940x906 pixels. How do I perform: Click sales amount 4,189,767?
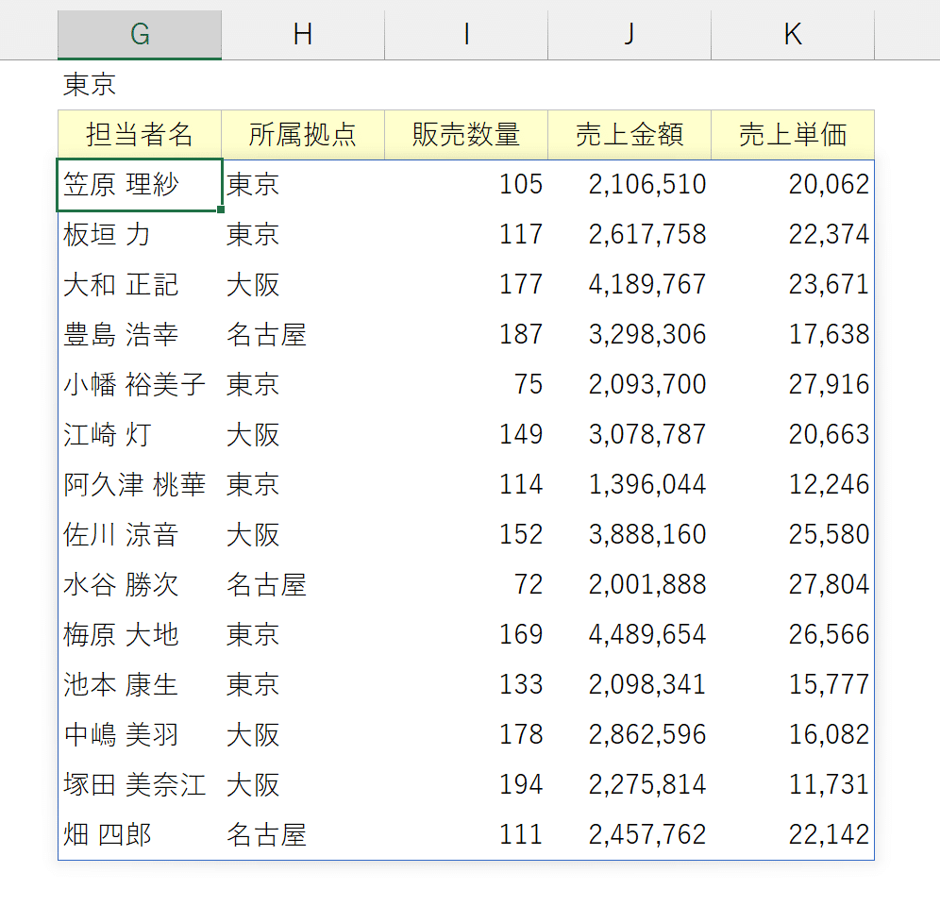coord(629,285)
